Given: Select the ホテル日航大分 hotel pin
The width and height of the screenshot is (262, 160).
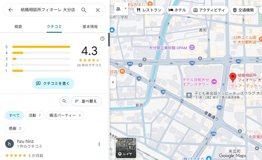Looking at the screenshot, I should click(214, 81).
